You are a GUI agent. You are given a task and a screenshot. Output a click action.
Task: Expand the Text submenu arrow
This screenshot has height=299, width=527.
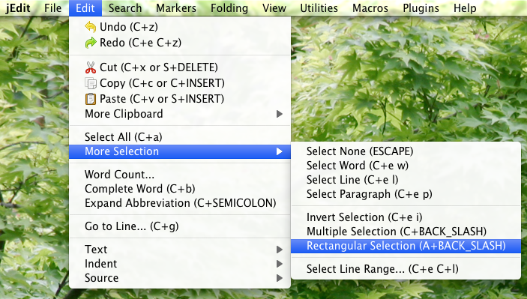(280, 250)
